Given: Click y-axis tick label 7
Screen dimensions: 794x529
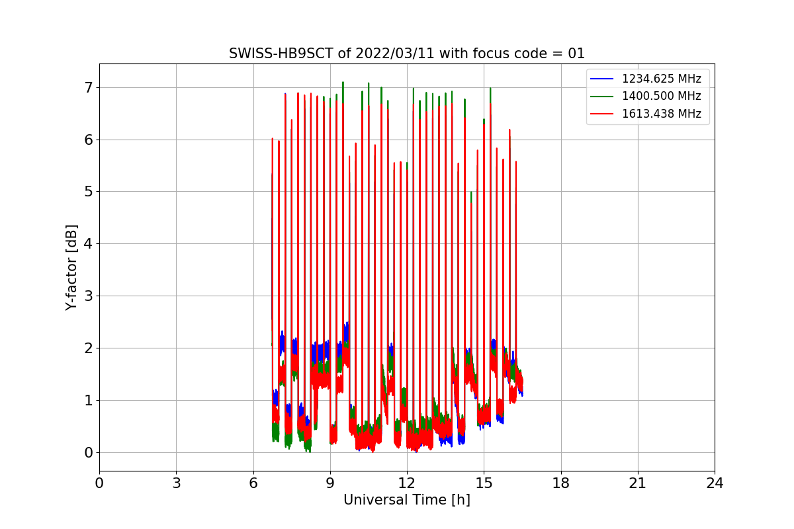Looking at the screenshot, I should pyautogui.click(x=88, y=88).
